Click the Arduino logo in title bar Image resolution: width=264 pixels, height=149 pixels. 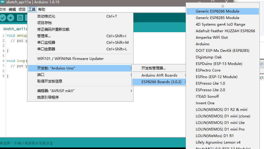tap(2, 2)
